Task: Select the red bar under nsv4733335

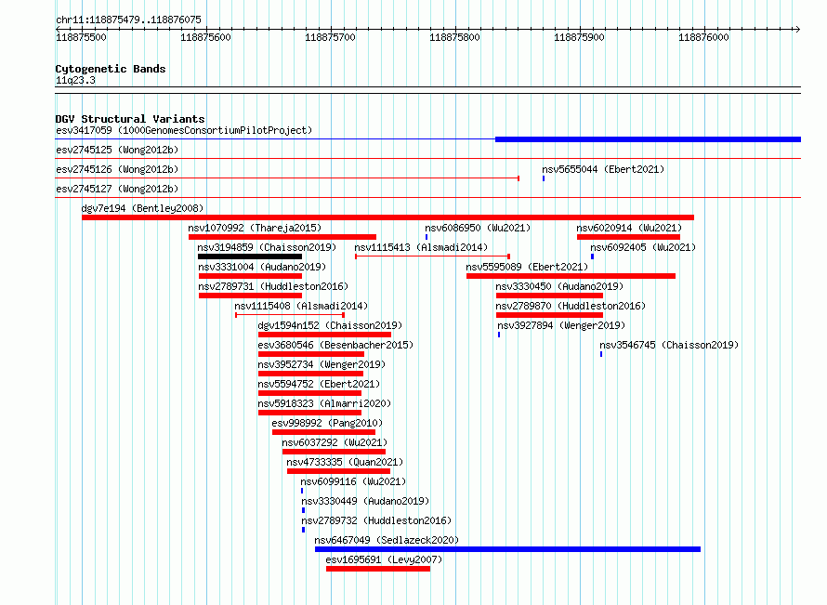Action: click(x=338, y=471)
